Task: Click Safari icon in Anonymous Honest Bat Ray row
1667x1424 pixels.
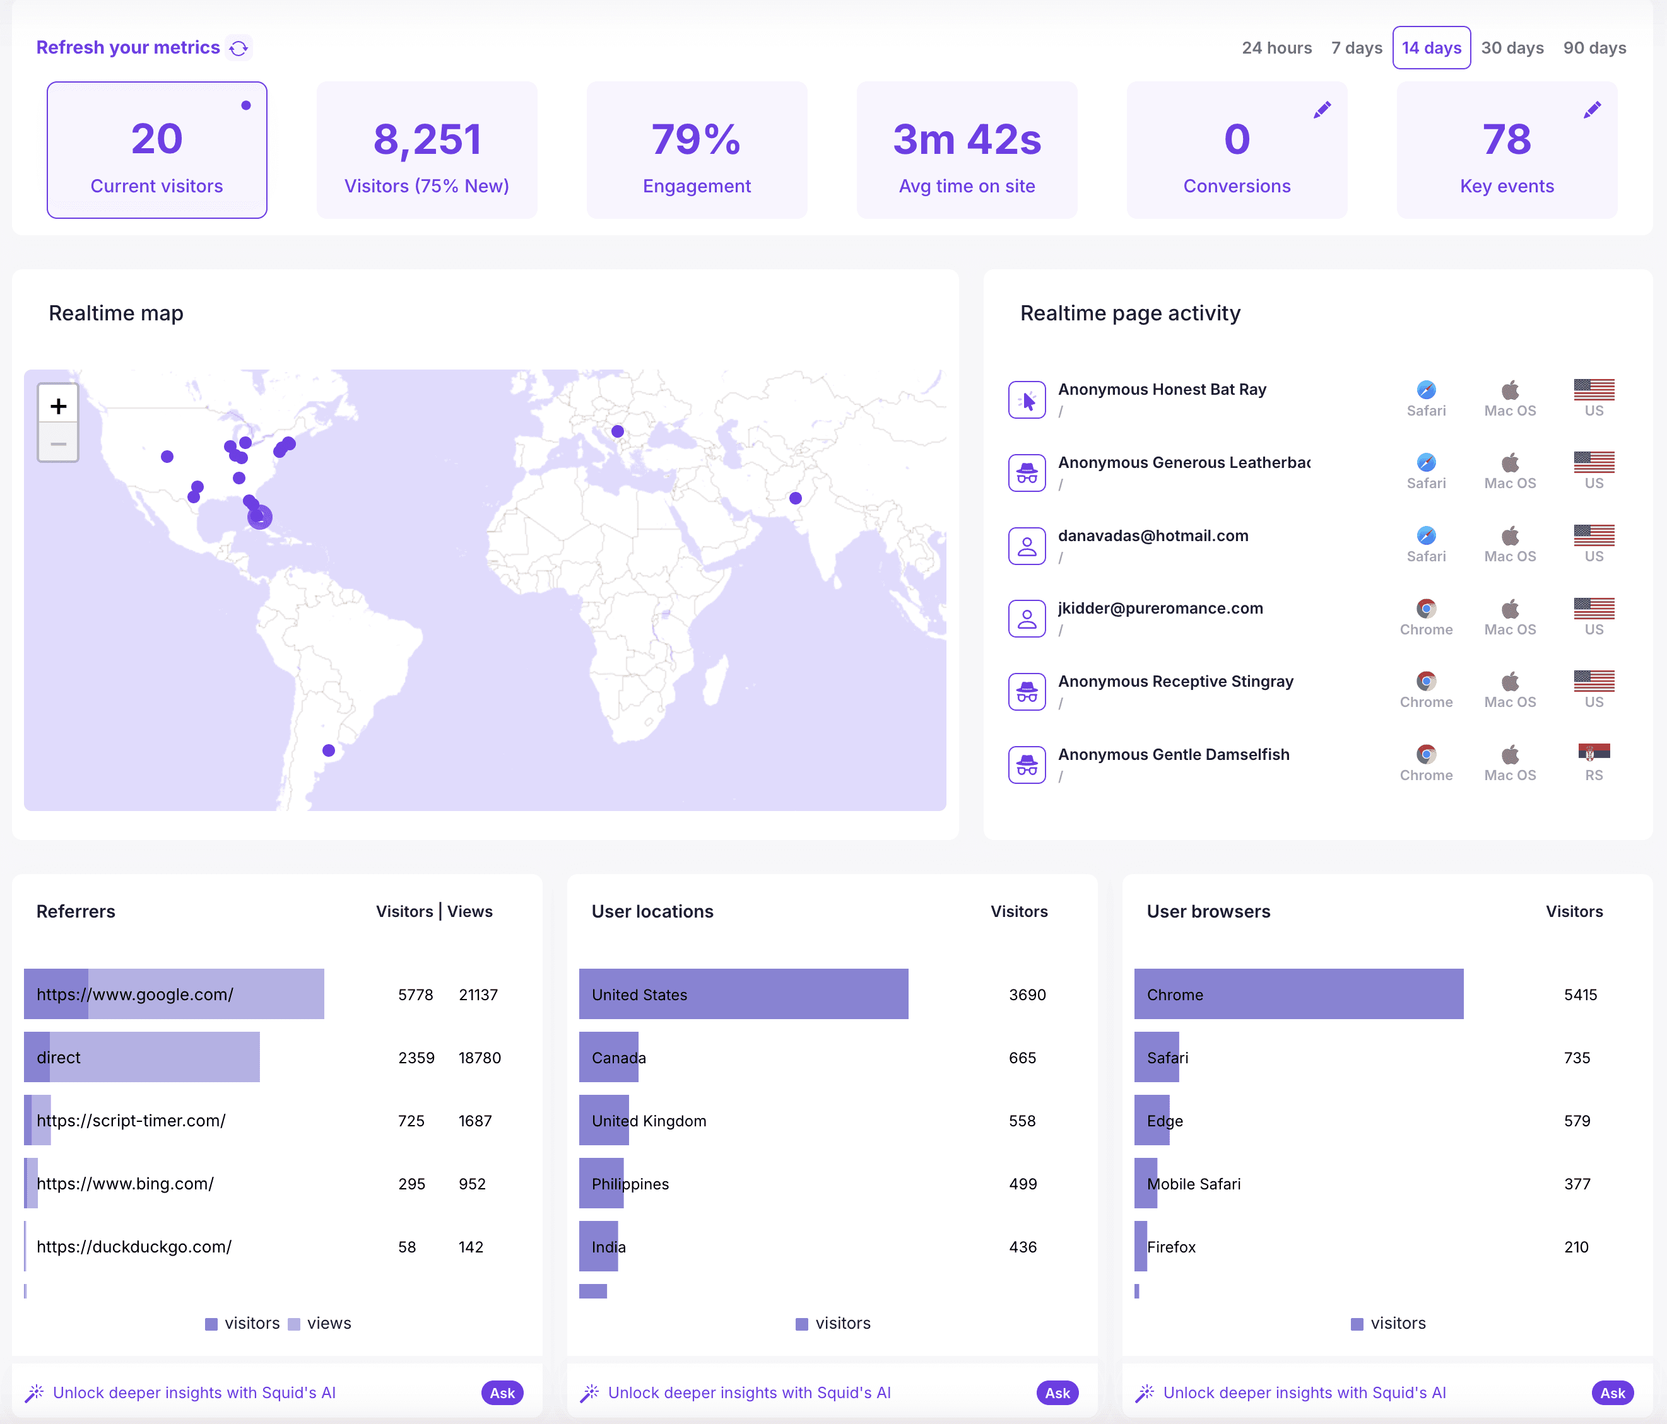Action: click(x=1425, y=390)
